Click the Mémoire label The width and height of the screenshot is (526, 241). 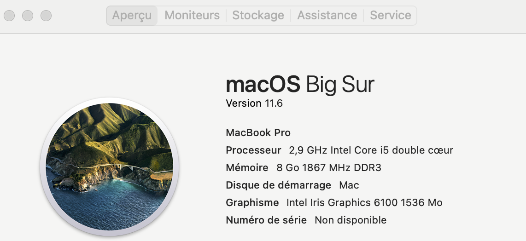click(x=247, y=168)
